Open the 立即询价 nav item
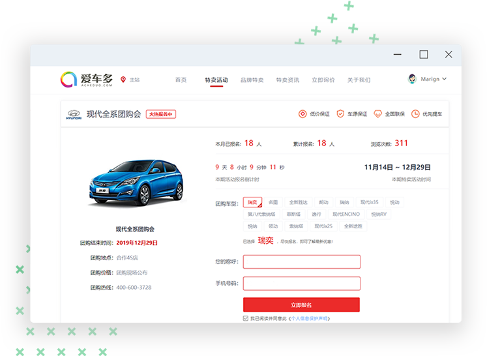 pyautogui.click(x=323, y=80)
